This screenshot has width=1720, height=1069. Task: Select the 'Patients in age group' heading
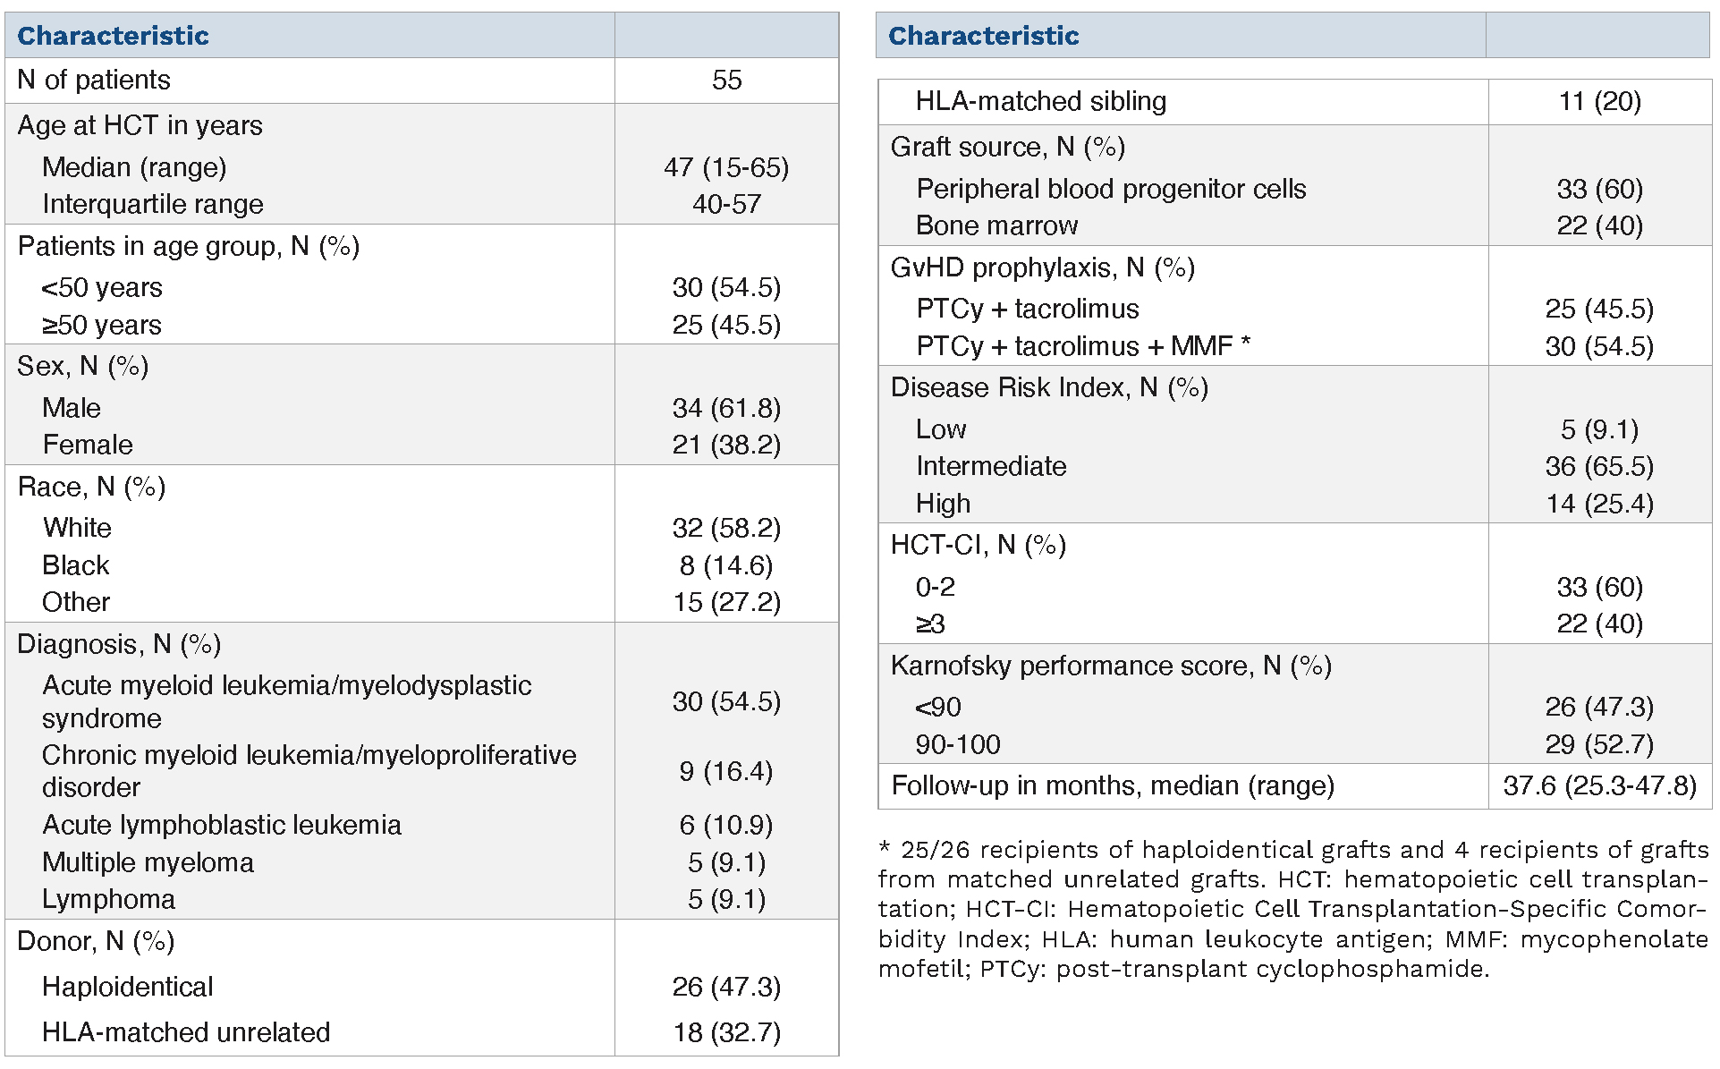tap(189, 246)
